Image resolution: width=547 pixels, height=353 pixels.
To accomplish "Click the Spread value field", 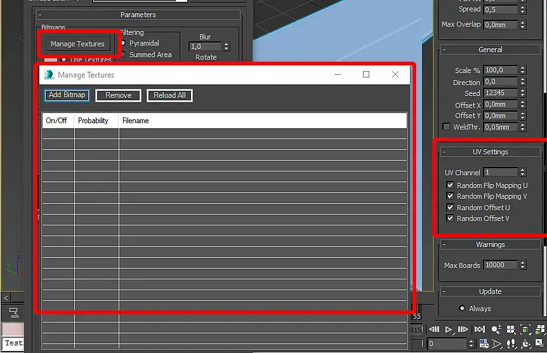I will click(501, 10).
